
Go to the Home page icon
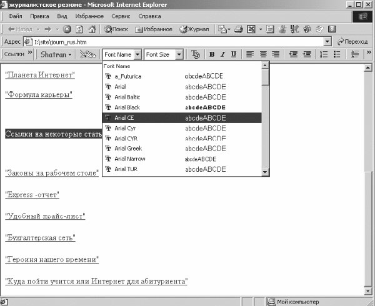[x=92, y=29]
